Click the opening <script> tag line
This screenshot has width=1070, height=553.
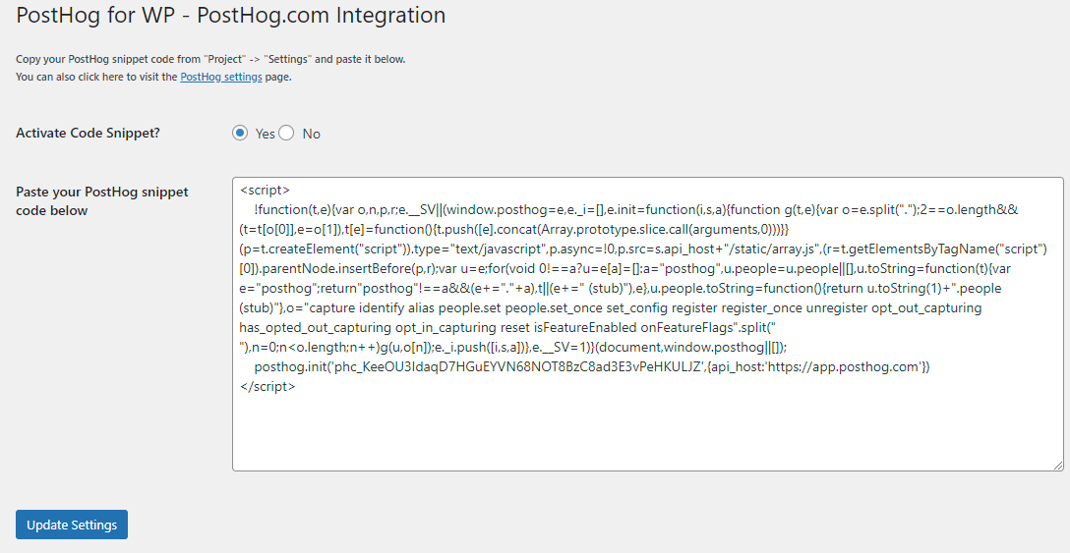coord(266,190)
